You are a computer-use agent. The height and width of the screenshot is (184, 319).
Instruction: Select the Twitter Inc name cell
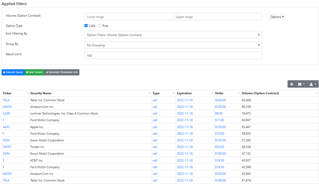(37, 147)
